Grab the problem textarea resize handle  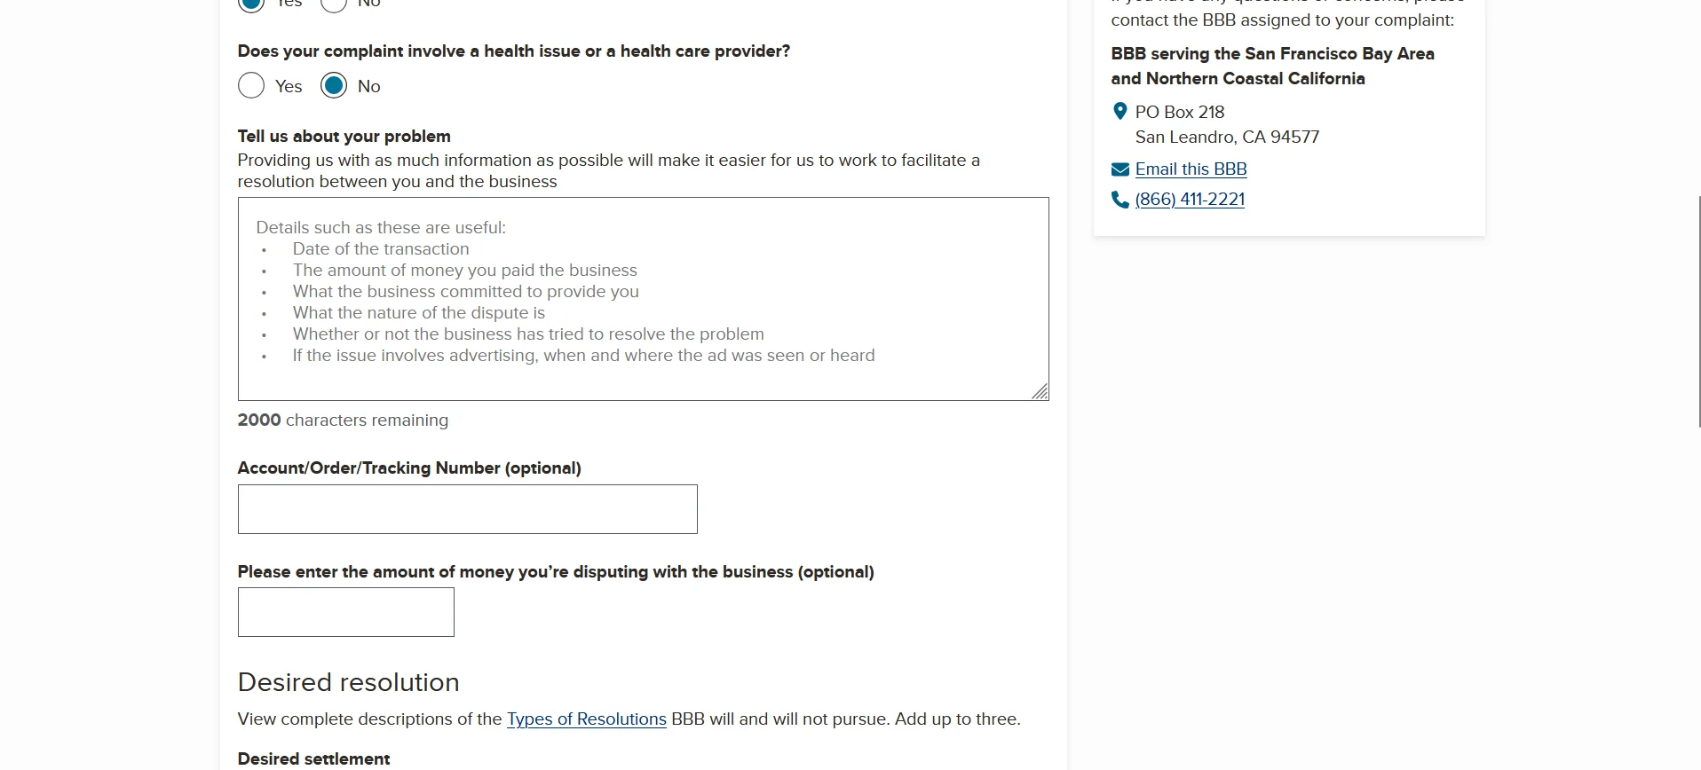pos(1040,391)
